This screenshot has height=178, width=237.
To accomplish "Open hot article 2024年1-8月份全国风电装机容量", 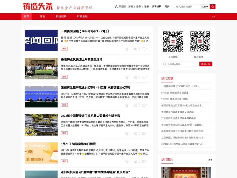I will coord(182,144).
